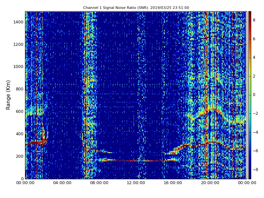Click the colorbar label 8

click(x=254, y=20)
